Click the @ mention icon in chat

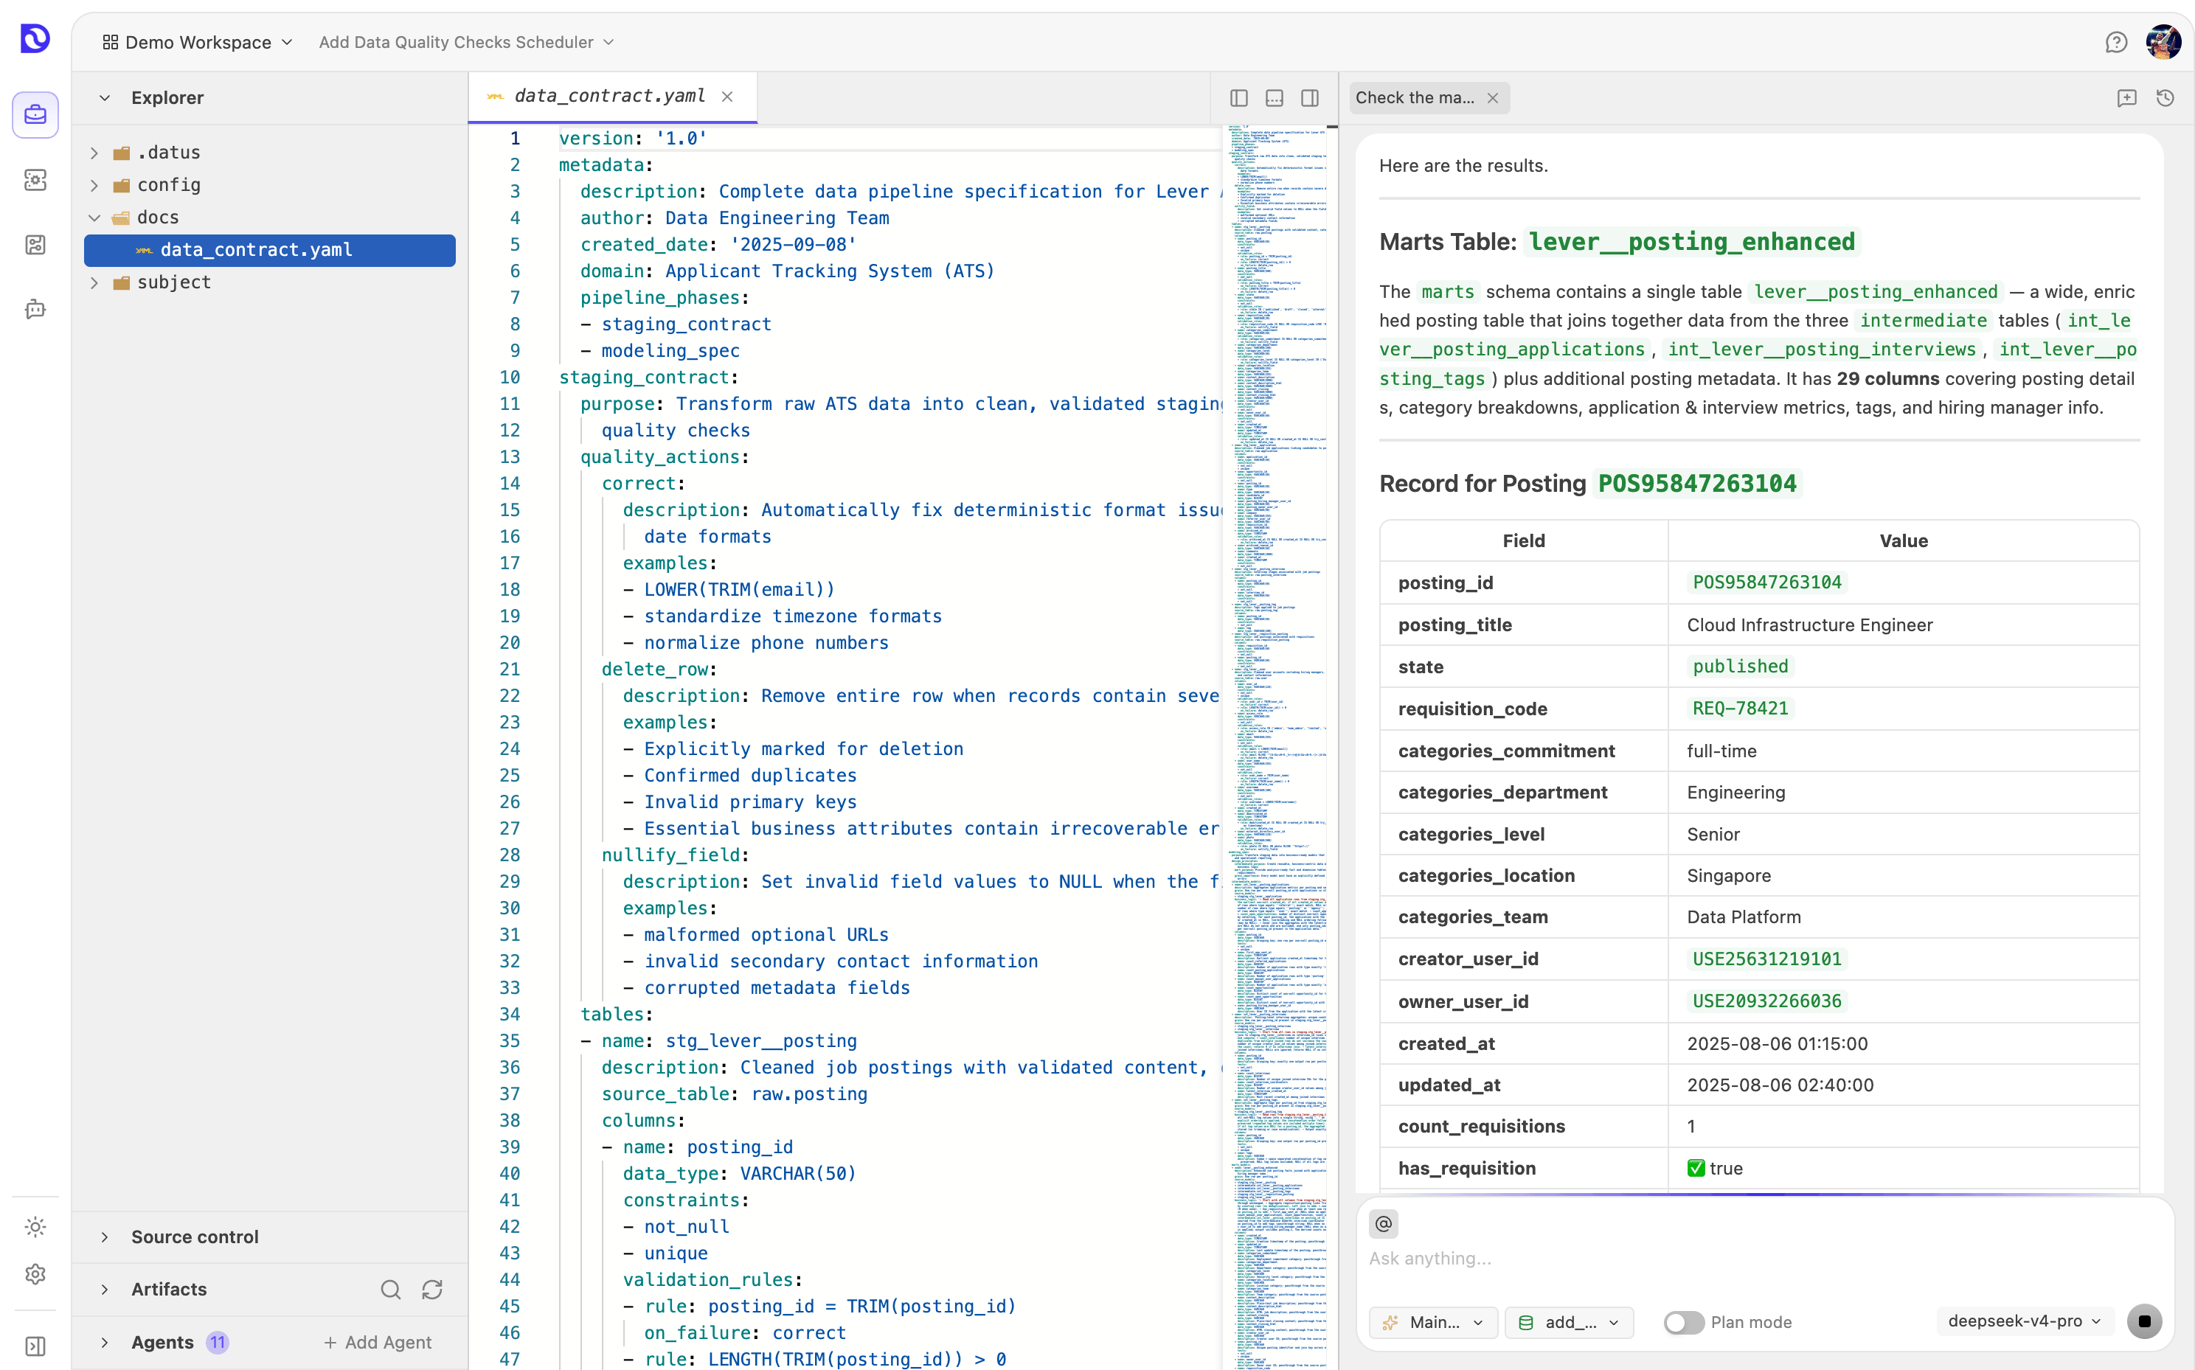click(1383, 1224)
